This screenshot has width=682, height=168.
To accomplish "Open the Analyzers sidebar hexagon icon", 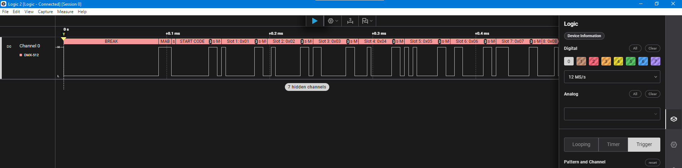I will pos(673,145).
